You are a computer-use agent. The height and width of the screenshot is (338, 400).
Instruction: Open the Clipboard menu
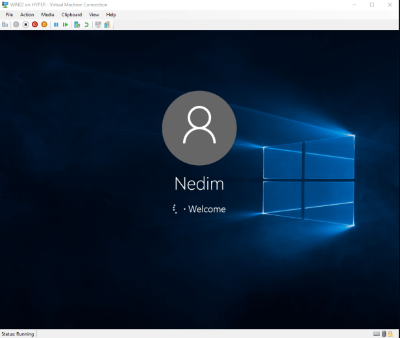71,15
